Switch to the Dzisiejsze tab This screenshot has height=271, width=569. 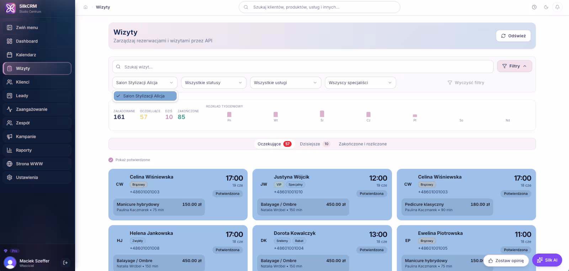(315, 144)
